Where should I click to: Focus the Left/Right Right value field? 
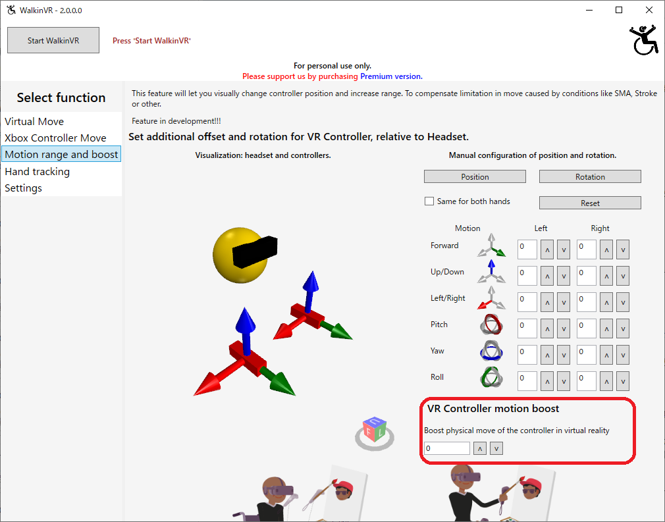587,302
